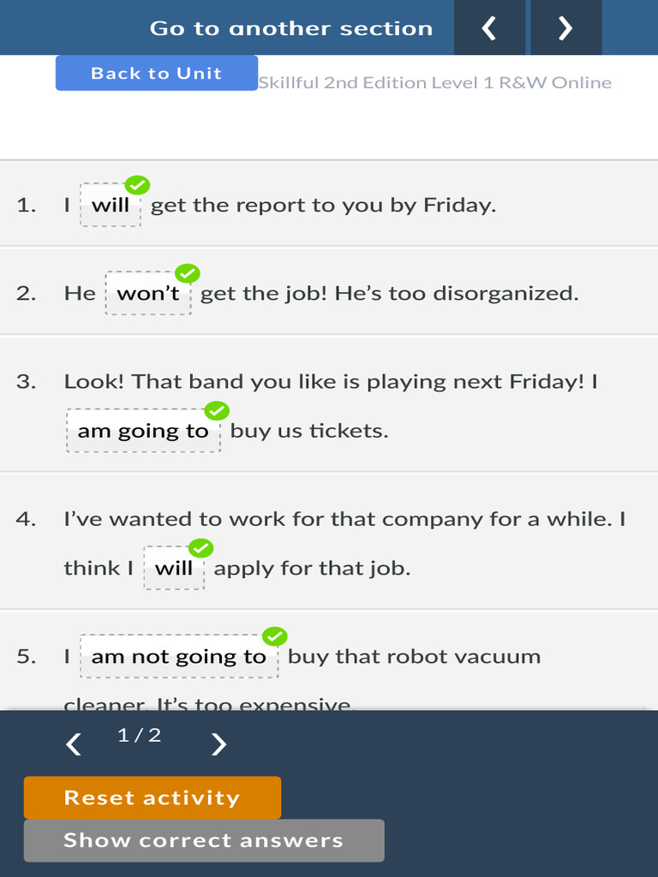Screen dimensions: 658x877
Task: Go to previous section using top arrow
Action: 489,27
